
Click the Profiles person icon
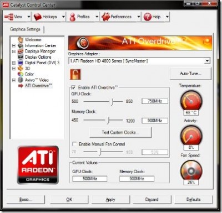pos(73,17)
